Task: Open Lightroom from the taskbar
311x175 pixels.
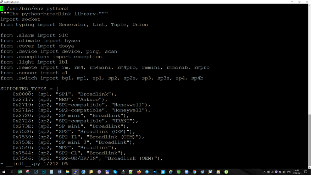Action: tap(36, 172)
